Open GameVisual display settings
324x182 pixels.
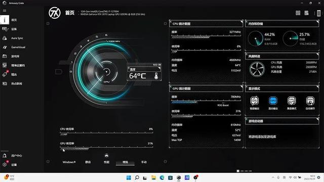pos(14,47)
